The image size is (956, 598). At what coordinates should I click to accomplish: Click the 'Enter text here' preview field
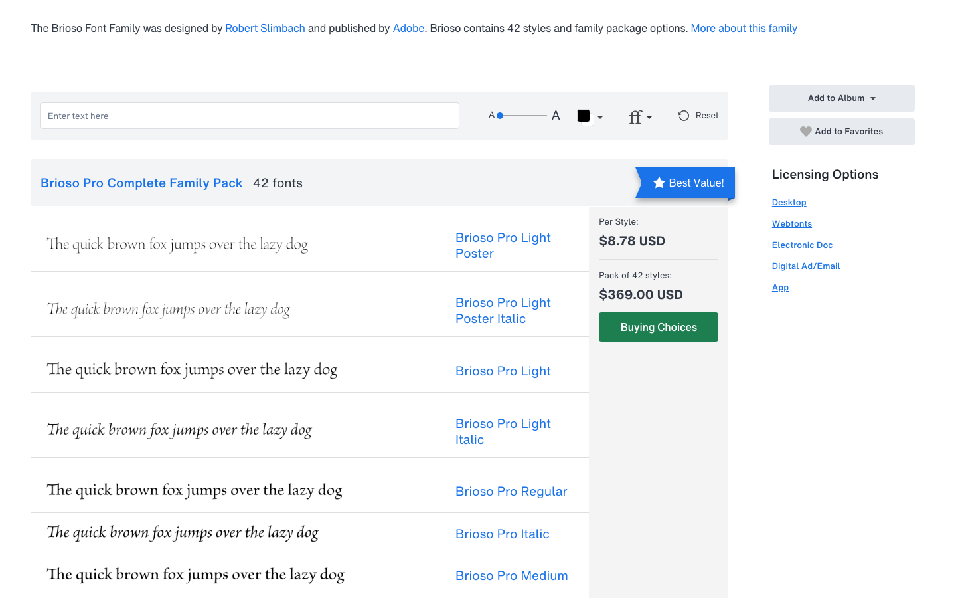tap(250, 116)
